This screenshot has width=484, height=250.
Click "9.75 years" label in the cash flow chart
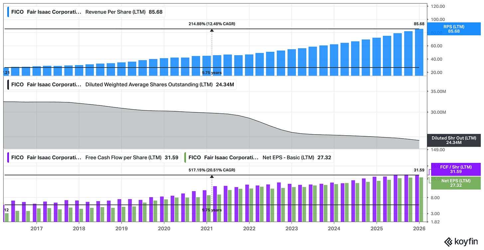click(212, 210)
